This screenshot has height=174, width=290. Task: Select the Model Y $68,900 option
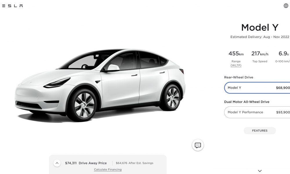[x=257, y=88]
